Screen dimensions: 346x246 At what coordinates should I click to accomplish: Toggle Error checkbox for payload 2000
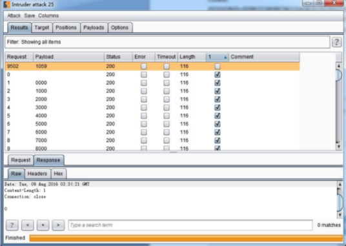pos(144,99)
